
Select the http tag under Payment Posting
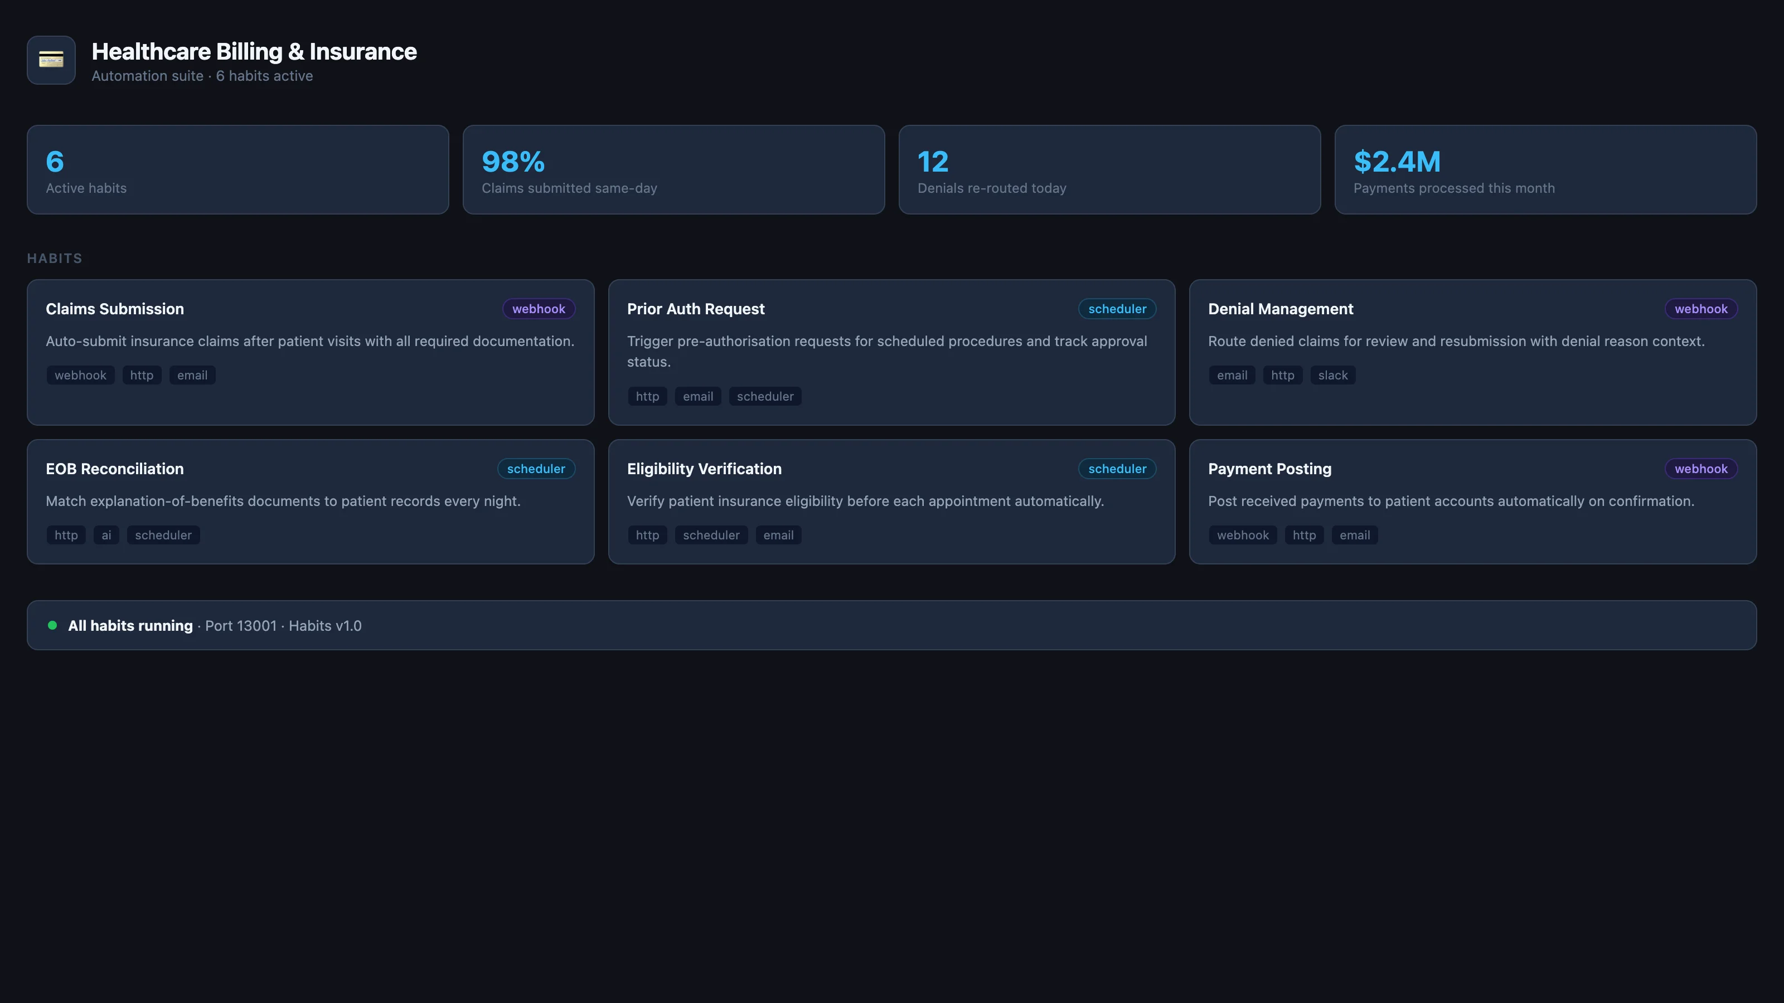[1304, 535]
